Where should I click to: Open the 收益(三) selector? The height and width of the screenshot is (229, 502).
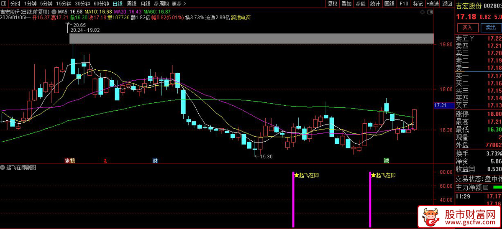[x=465, y=169]
